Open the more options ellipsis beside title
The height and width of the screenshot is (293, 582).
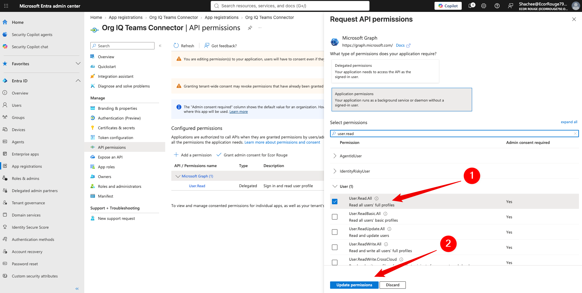click(260, 28)
